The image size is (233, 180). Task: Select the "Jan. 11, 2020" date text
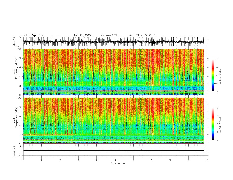[x=82, y=35]
